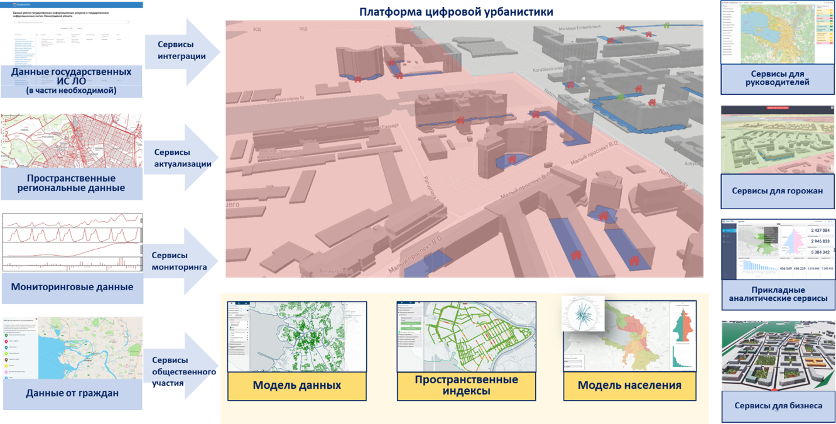Click the Сервисы актуализации arrow
The height and width of the screenshot is (424, 836).
tap(182, 158)
